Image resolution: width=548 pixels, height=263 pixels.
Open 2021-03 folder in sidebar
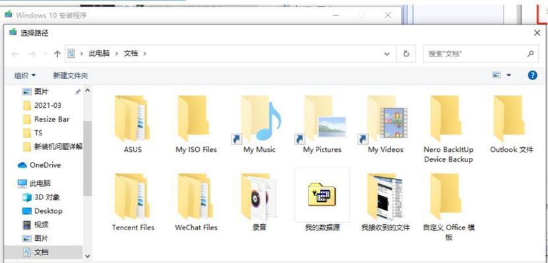click(x=42, y=105)
